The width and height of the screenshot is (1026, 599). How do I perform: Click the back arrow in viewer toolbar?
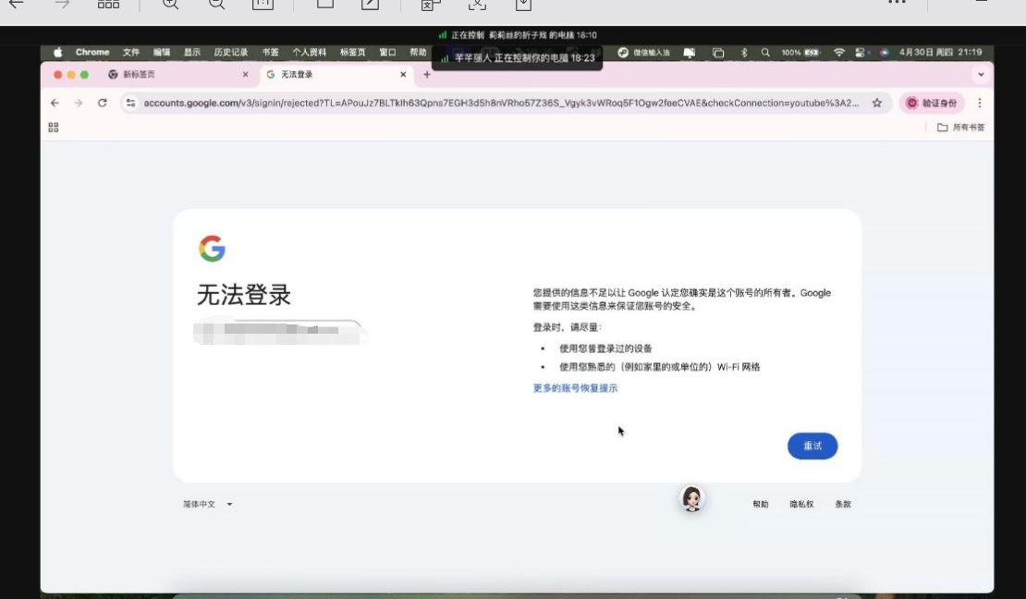[x=16, y=5]
